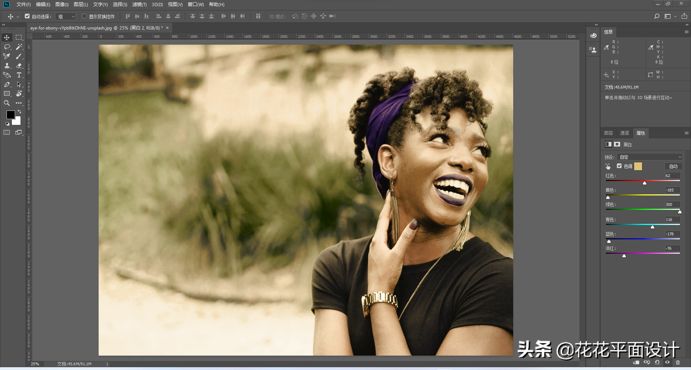Screen dimensions: 691x370
Task: Open the 图像(I) menu
Action: coord(62,4)
